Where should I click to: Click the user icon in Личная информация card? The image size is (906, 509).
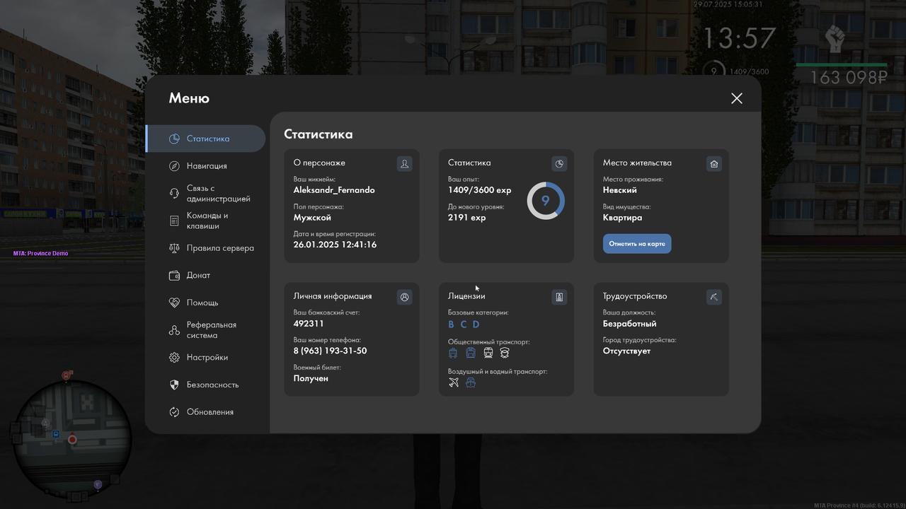[404, 297]
